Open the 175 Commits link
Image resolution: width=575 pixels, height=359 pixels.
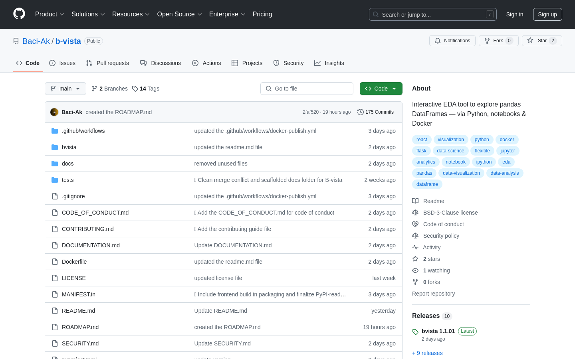tap(376, 112)
